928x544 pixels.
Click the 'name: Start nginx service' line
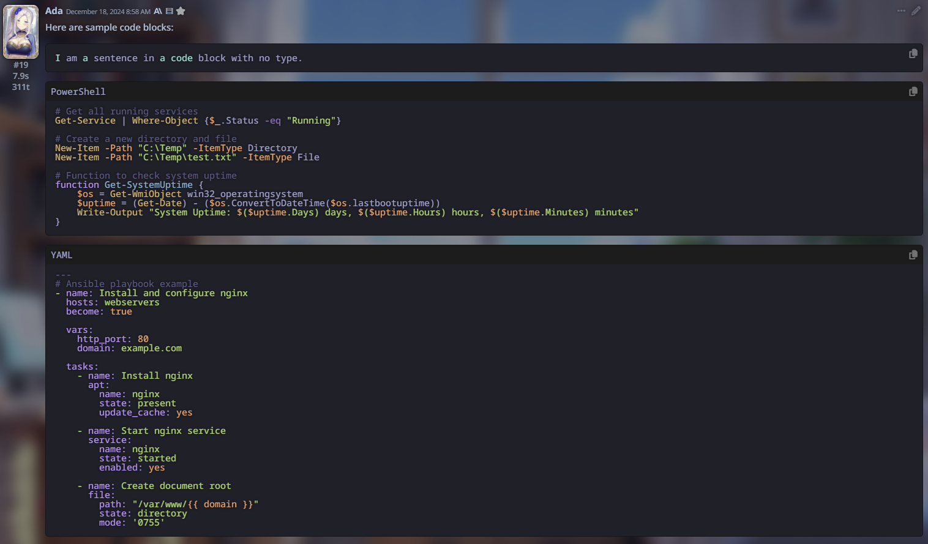pos(151,431)
